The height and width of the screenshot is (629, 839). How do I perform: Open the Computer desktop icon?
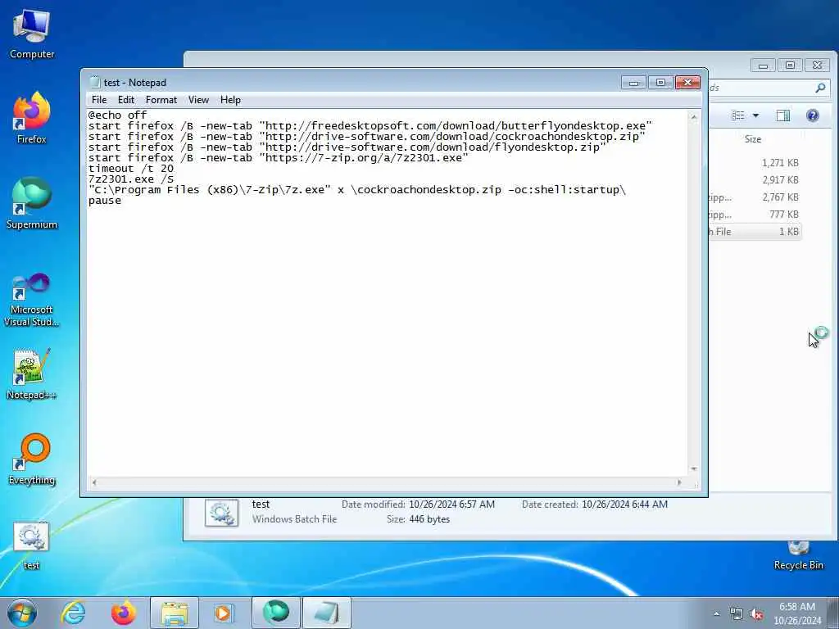(32, 34)
